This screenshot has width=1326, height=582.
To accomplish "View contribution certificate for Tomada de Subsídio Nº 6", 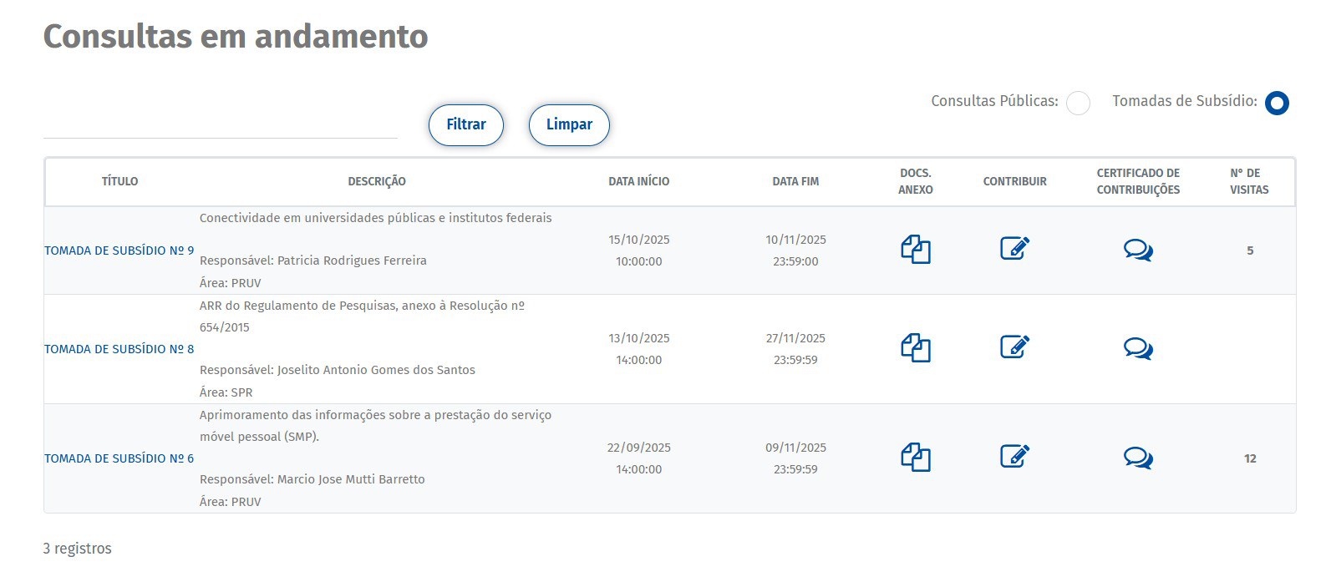I will [x=1138, y=458].
